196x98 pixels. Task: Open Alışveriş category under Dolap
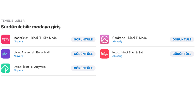(x=18, y=70)
